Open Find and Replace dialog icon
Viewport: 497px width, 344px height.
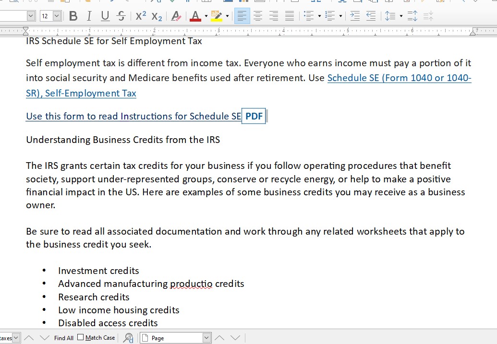point(128,338)
